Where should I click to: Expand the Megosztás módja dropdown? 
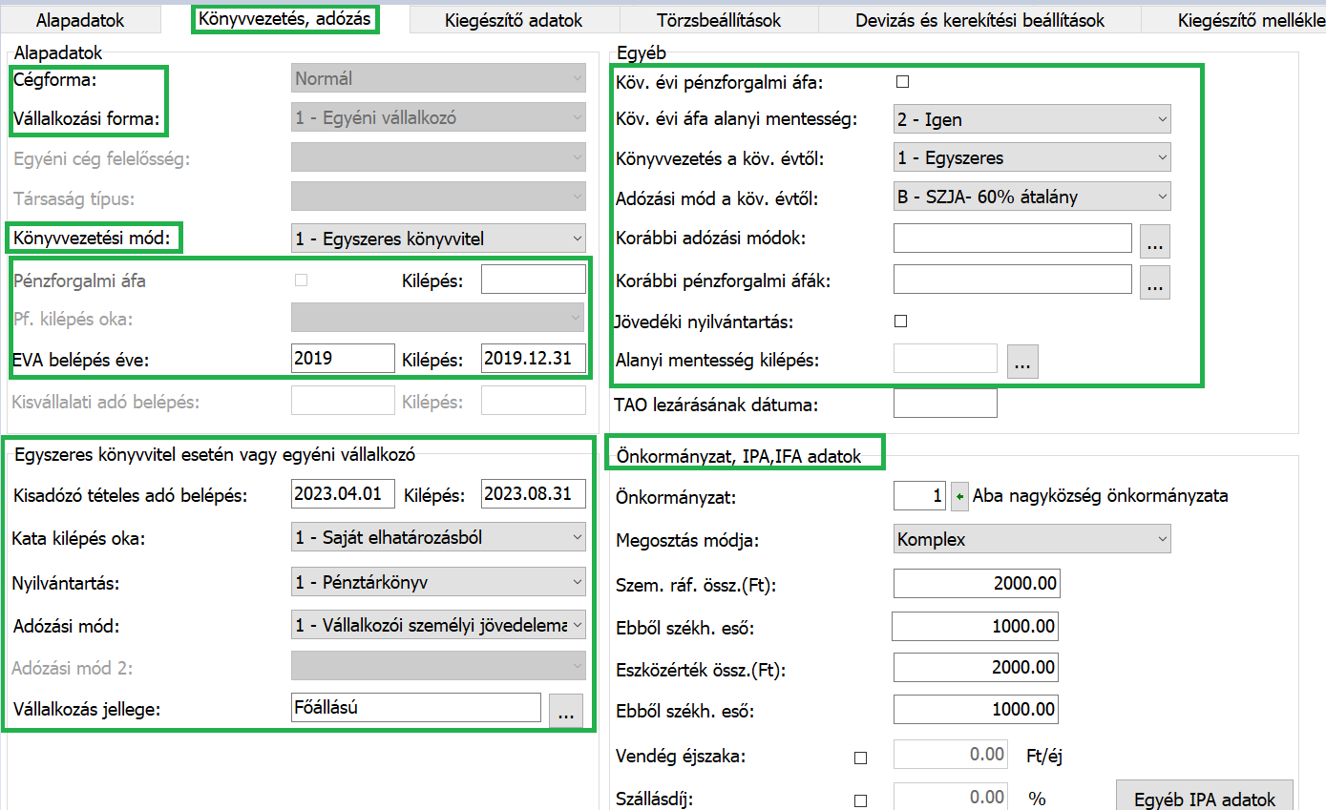pyautogui.click(x=1032, y=539)
